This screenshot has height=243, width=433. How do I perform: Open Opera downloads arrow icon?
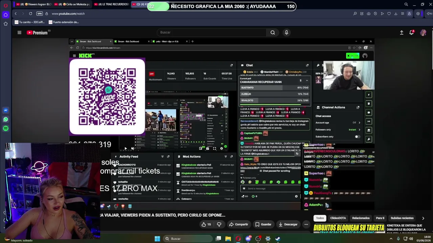click(396, 13)
